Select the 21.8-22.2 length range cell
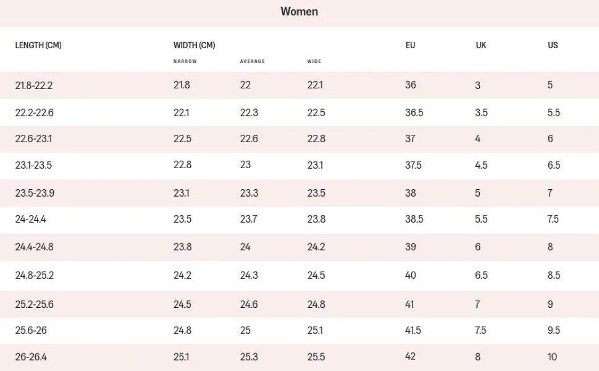599x371 pixels. point(34,85)
